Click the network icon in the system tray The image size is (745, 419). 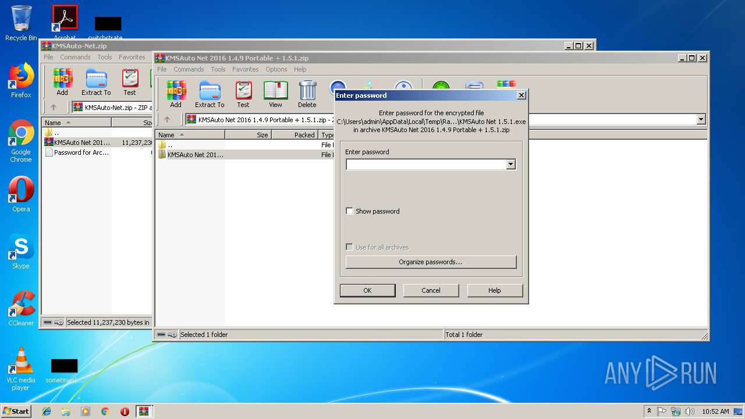(676, 411)
